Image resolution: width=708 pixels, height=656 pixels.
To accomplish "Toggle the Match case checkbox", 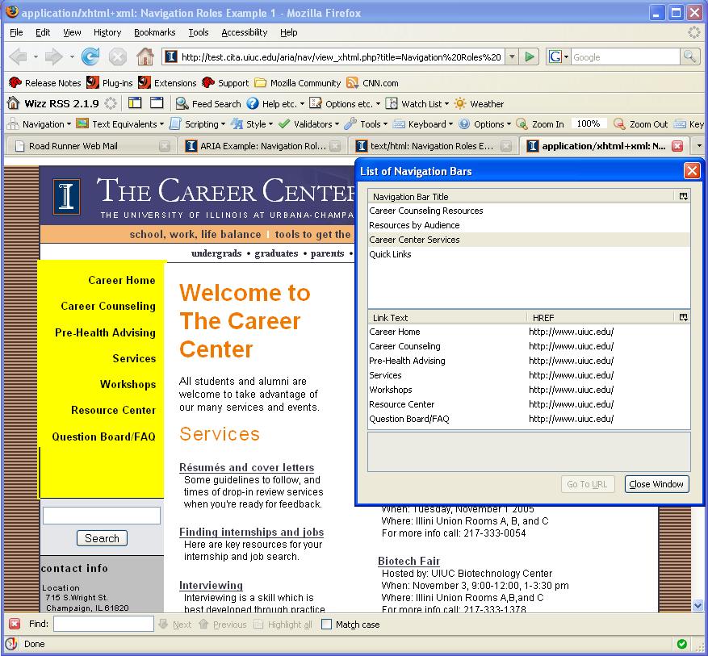I will pyautogui.click(x=327, y=625).
